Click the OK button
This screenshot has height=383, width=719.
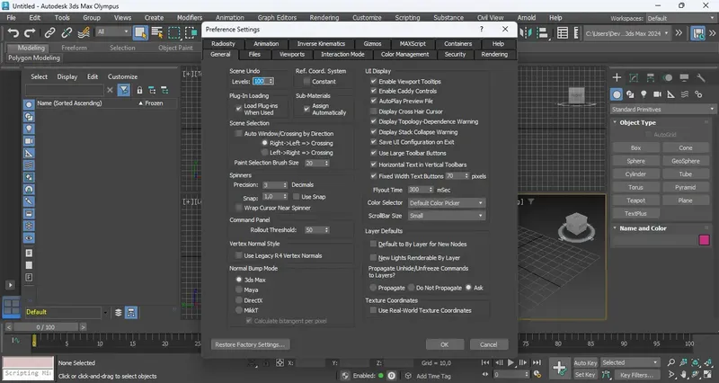pos(444,344)
